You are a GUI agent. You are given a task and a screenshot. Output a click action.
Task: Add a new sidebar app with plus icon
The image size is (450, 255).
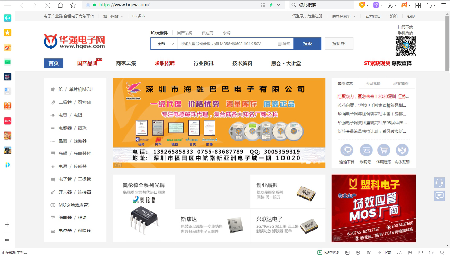click(x=7, y=225)
